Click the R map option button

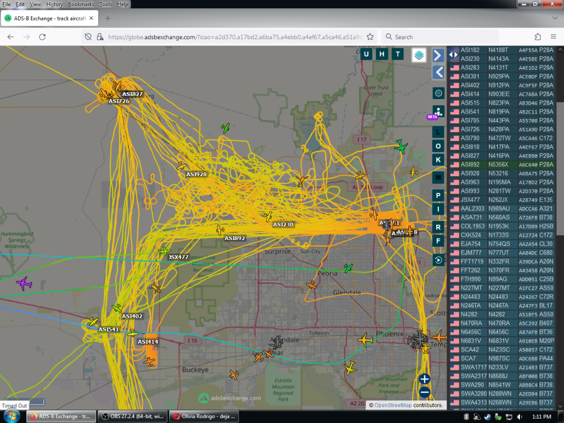[438, 227]
